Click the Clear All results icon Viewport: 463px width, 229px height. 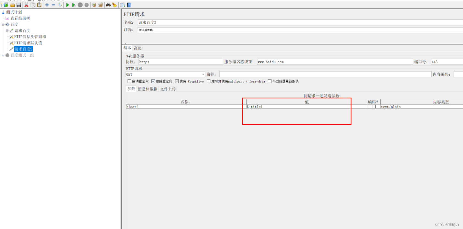101,5
